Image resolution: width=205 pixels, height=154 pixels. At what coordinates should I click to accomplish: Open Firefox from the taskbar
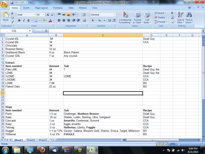pyautogui.click(x=42, y=150)
